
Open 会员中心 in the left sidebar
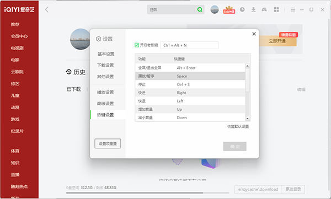[19, 36]
